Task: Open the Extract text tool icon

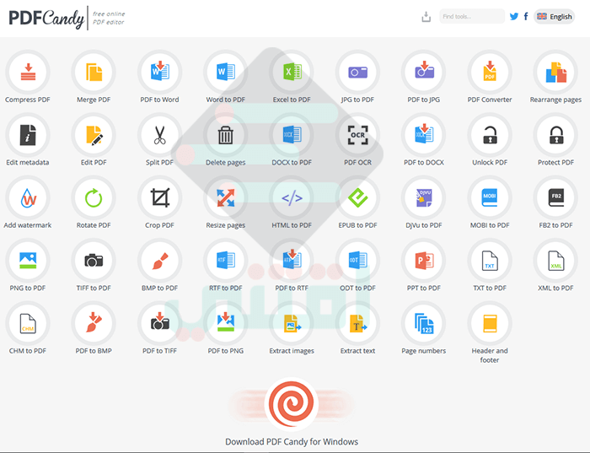Action: pyautogui.click(x=358, y=323)
